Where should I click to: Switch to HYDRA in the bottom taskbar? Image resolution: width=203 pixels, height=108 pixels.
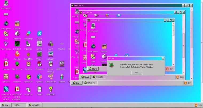[19, 105]
